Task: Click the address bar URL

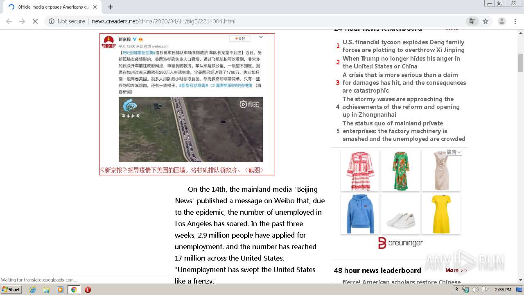Action: click(163, 21)
